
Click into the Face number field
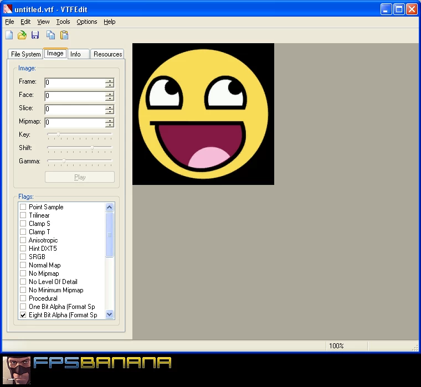75,96
